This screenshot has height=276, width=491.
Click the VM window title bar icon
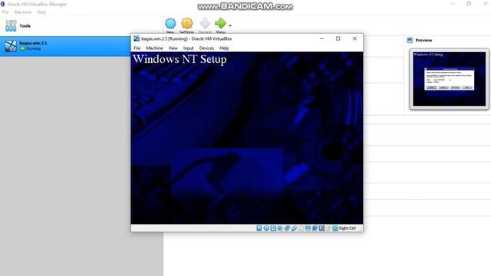tap(137, 38)
